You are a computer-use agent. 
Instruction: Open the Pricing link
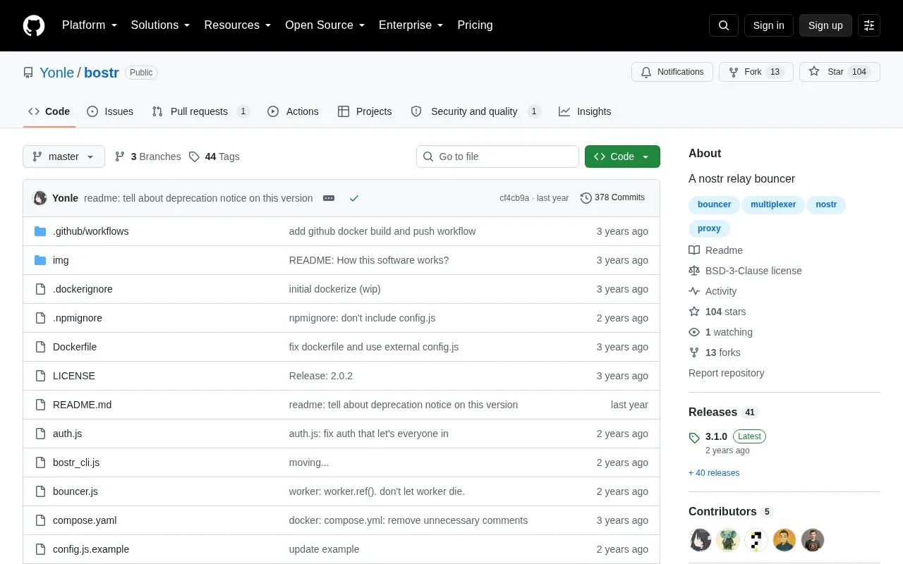[x=475, y=25]
